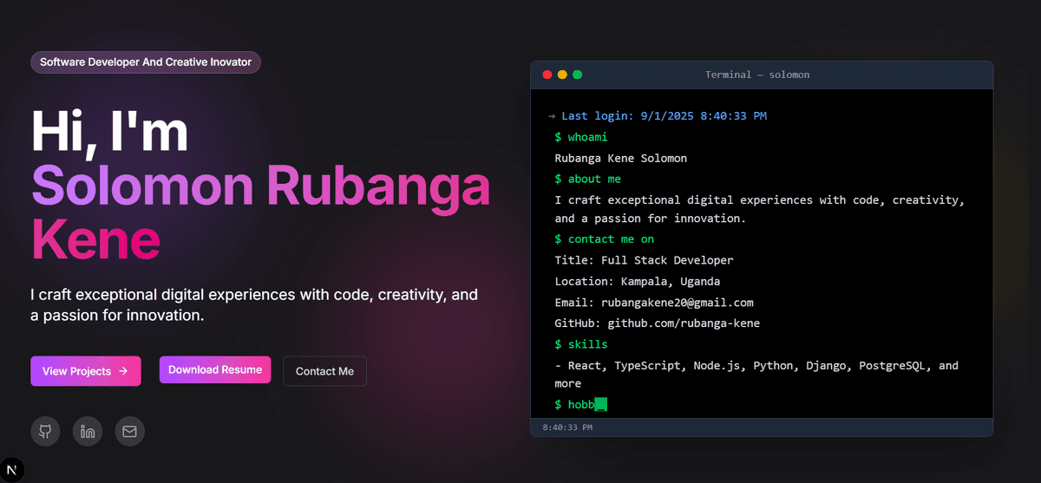Click the terminal output Rubanga Kene Solomon
Image resolution: width=1041 pixels, height=483 pixels.
[621, 158]
